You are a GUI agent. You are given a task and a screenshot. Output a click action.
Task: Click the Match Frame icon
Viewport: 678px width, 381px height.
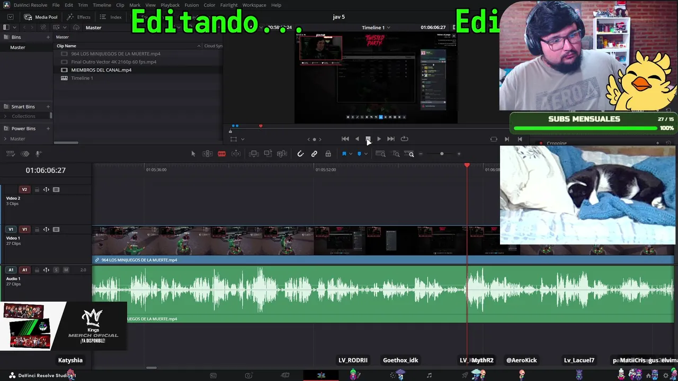[494, 139]
